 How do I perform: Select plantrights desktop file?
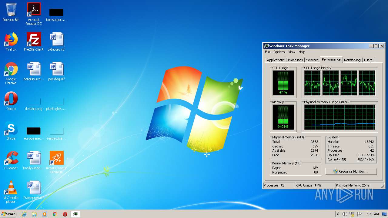(x=56, y=104)
